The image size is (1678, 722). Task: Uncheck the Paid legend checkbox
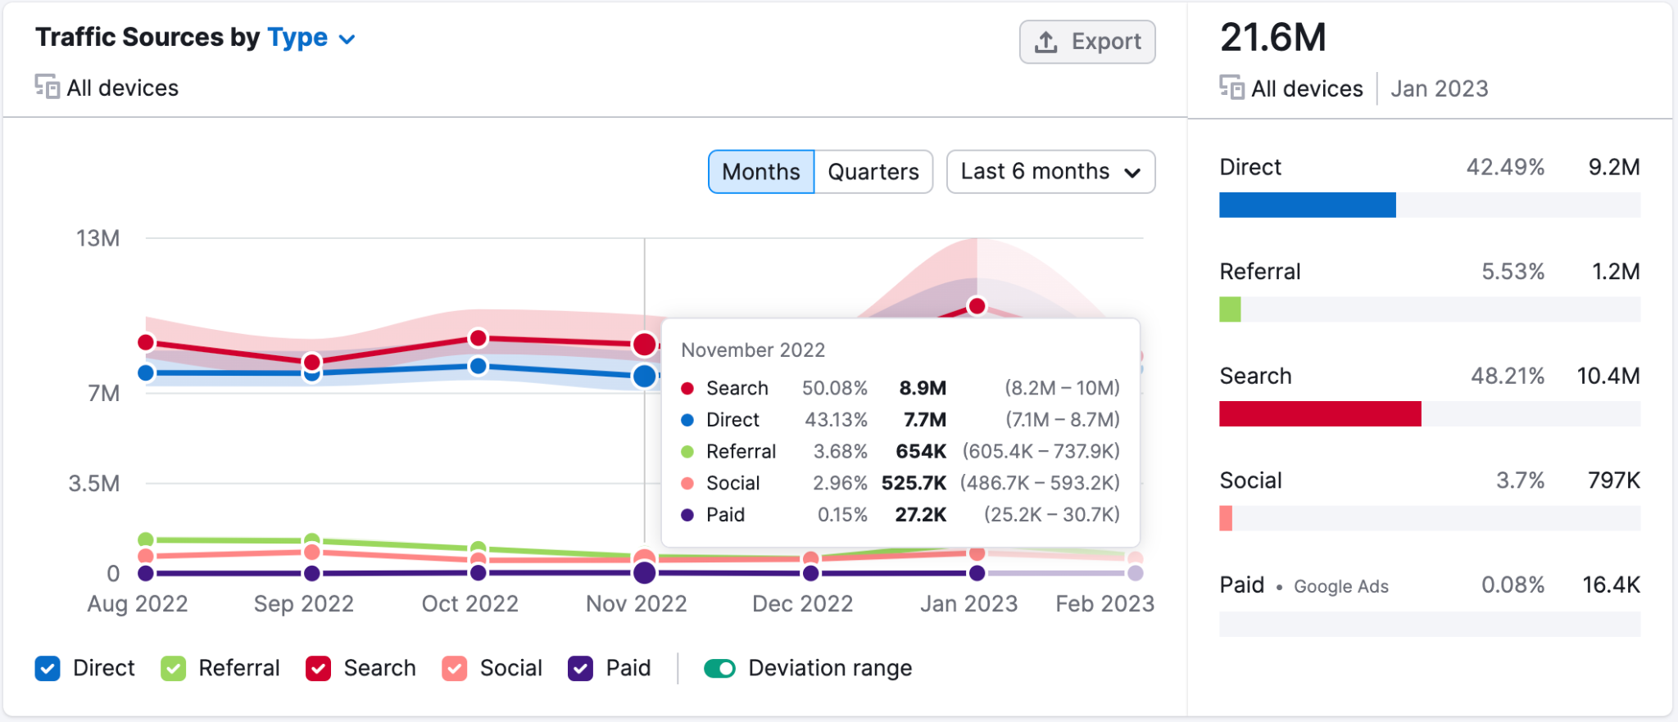[x=580, y=669]
